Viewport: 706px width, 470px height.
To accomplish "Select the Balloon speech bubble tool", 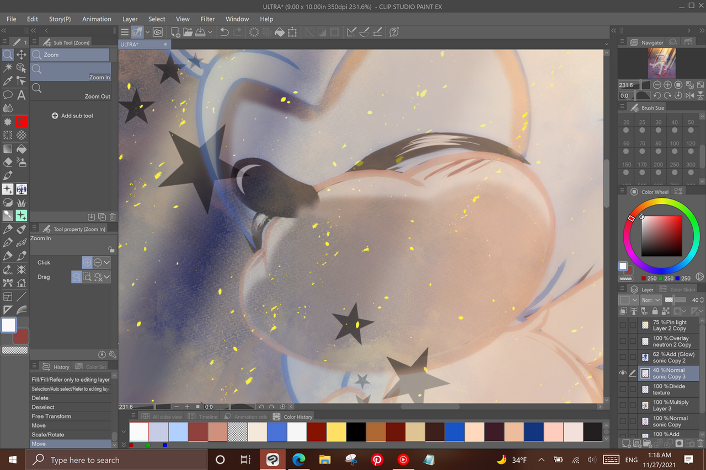I will pos(8,95).
